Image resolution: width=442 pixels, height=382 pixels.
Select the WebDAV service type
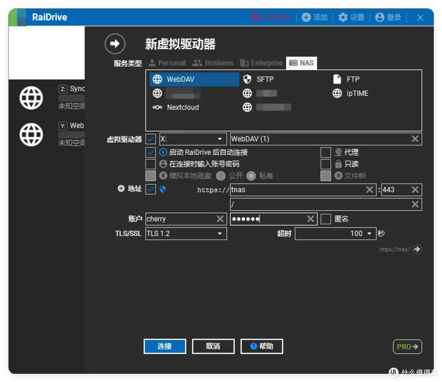(194, 79)
